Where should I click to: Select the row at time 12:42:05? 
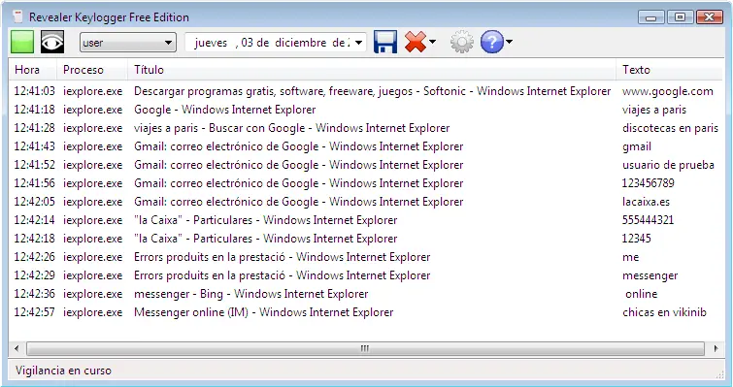pos(366,202)
